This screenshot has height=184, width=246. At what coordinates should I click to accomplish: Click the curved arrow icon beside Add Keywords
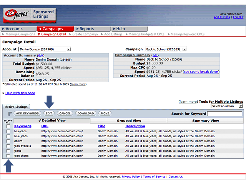(x=10, y=114)
